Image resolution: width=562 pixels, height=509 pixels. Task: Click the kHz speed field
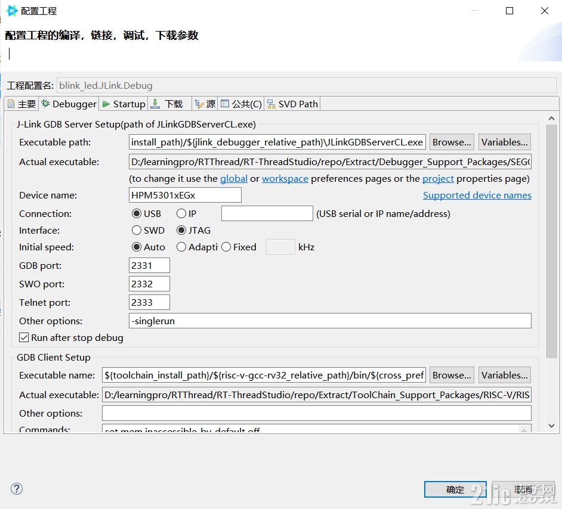coord(280,247)
